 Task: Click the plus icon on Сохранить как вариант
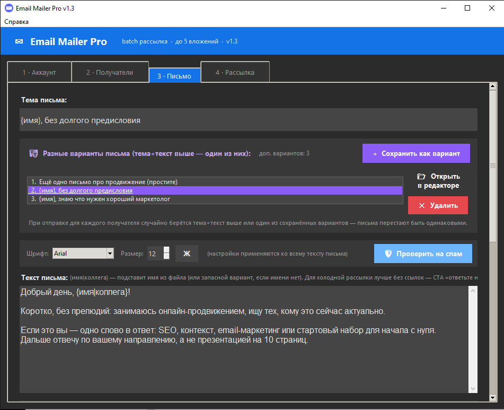(375, 154)
